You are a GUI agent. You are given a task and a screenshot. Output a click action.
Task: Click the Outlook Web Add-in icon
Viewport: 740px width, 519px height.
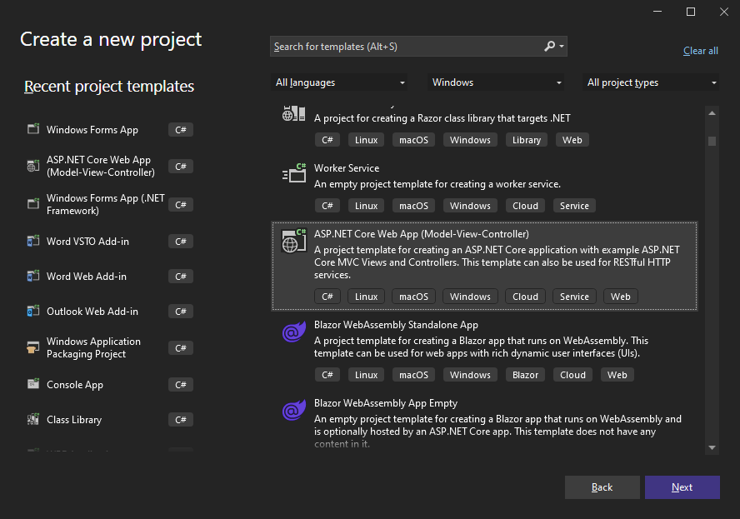[x=33, y=311]
